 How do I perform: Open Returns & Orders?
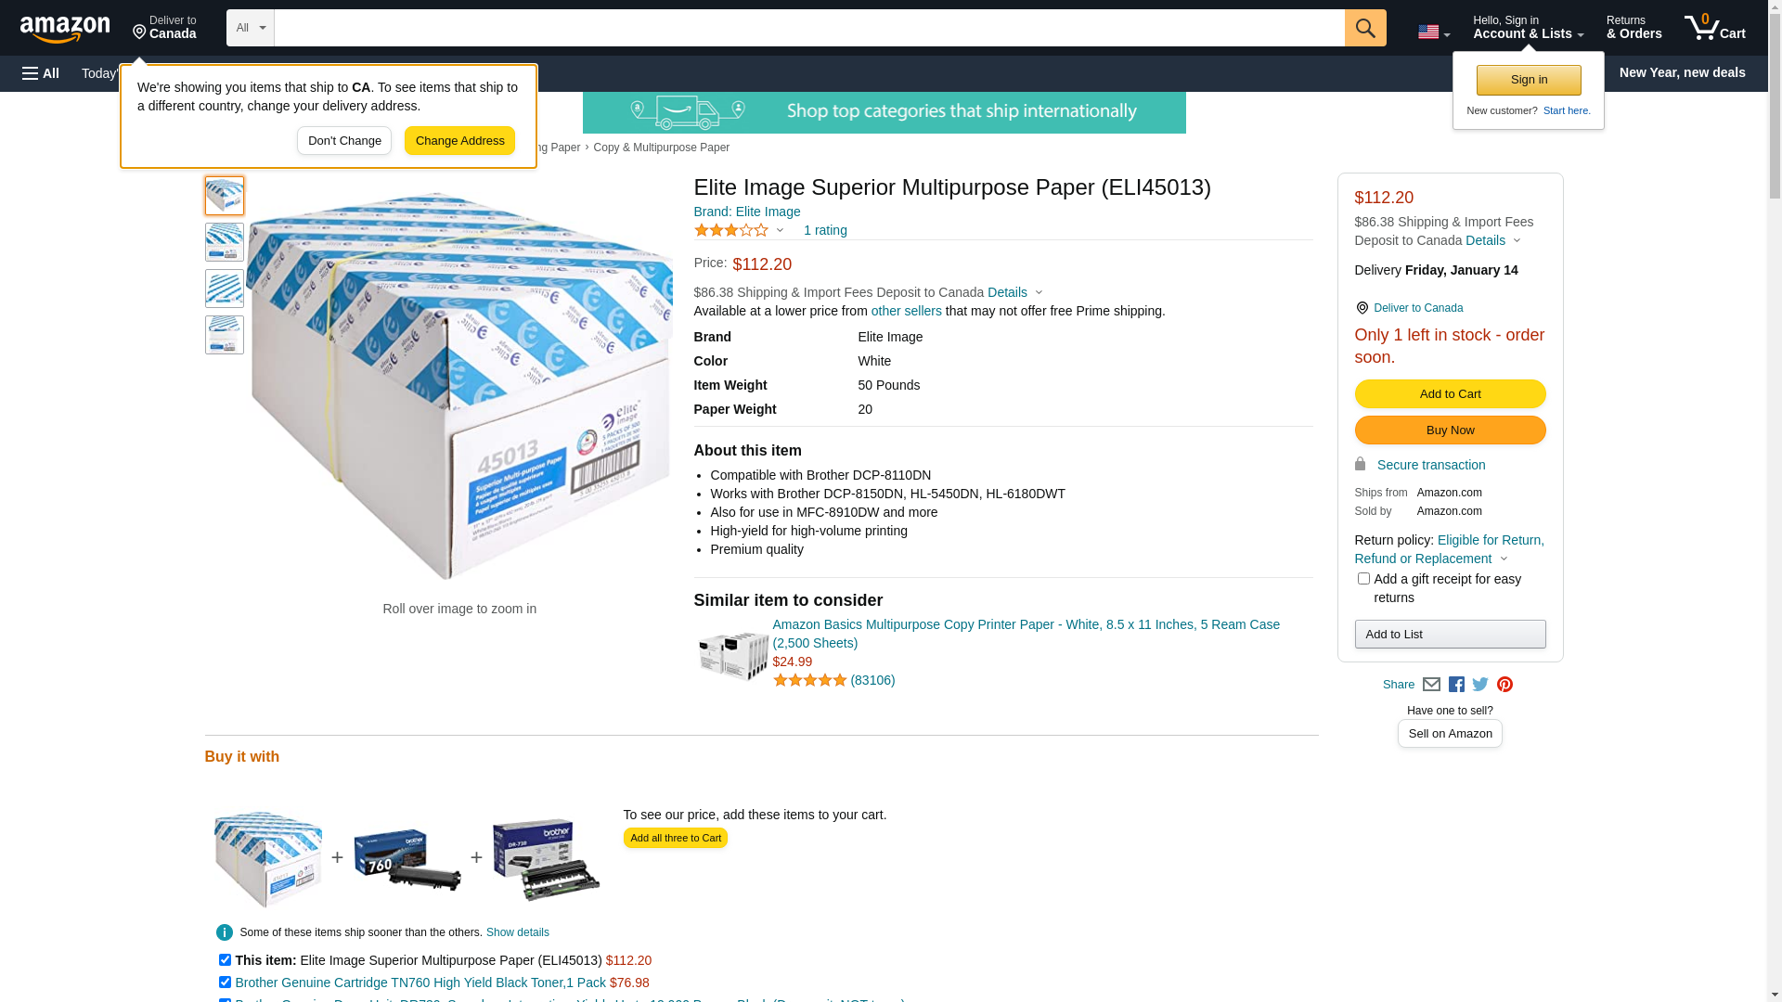(x=1633, y=28)
